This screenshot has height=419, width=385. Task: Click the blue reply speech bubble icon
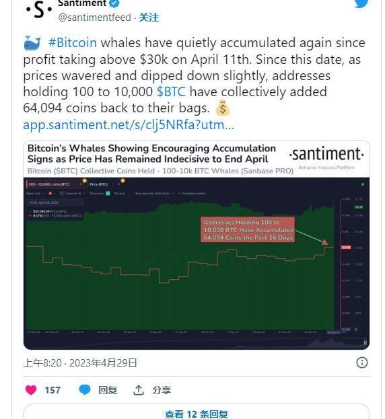(x=85, y=390)
